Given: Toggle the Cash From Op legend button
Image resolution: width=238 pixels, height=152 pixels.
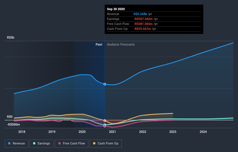Looking at the screenshot, I should coord(106,144).
